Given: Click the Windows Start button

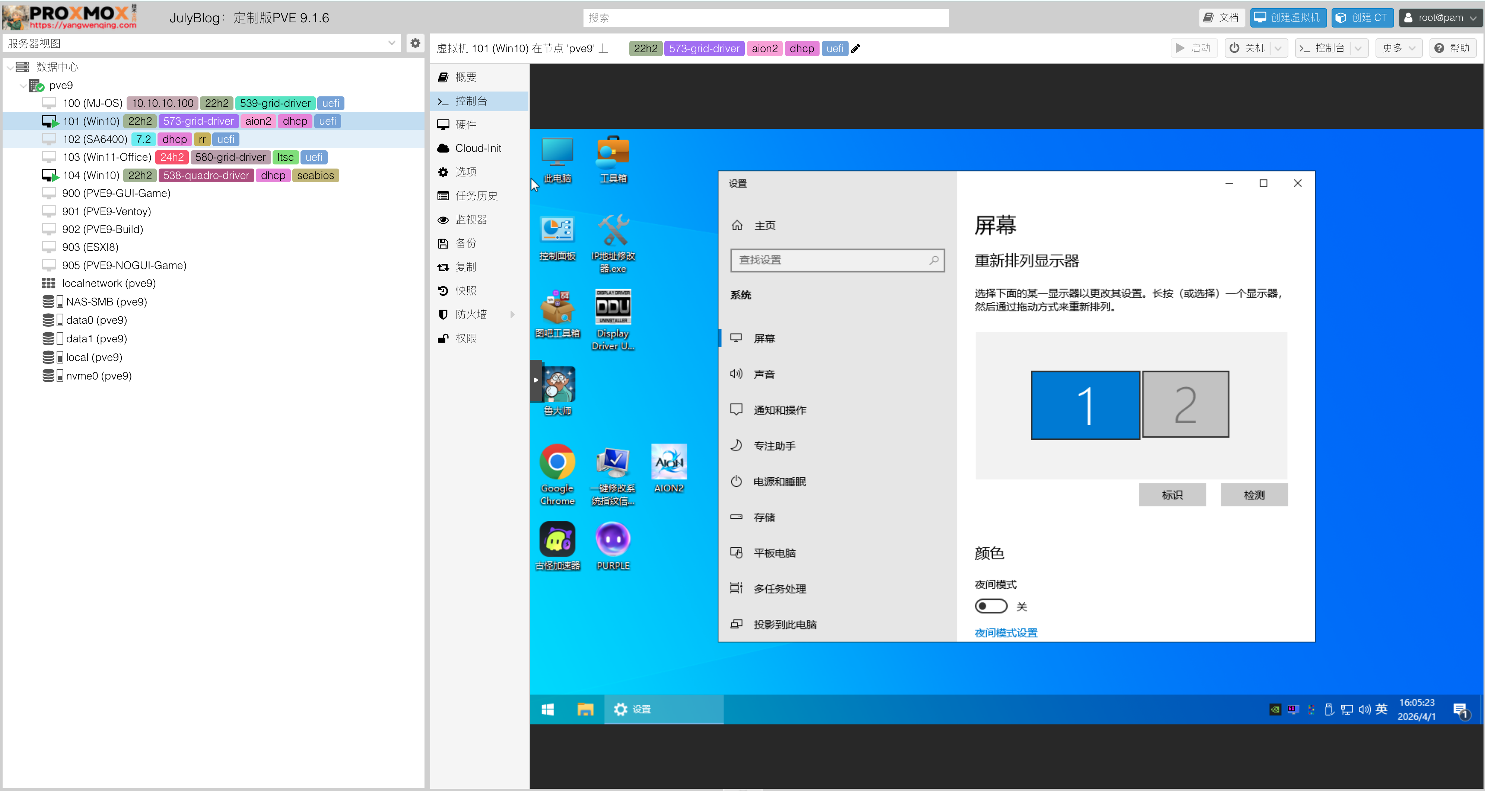Looking at the screenshot, I should click(x=548, y=709).
